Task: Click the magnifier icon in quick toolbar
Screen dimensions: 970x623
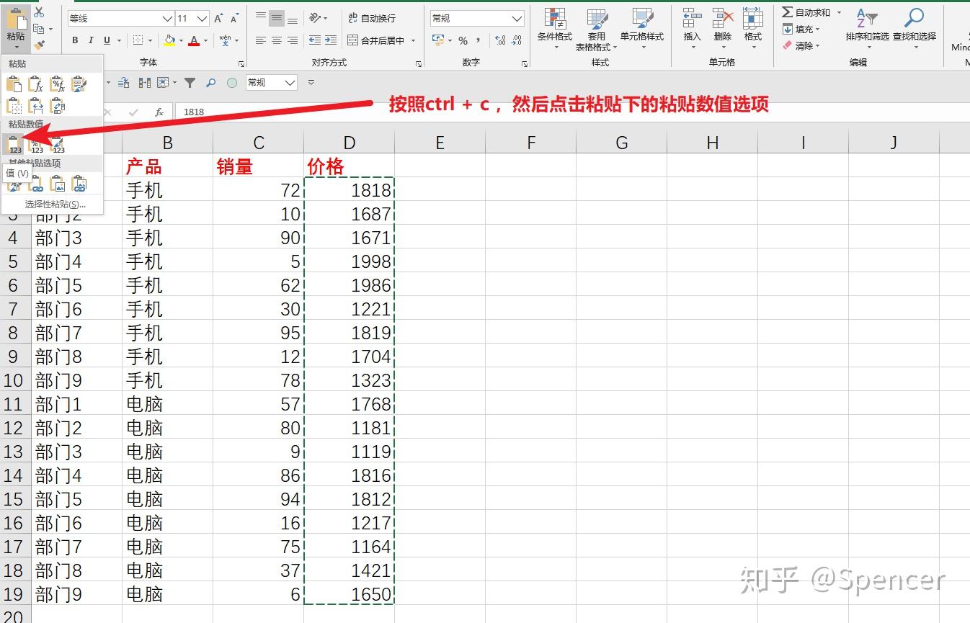Action: (210, 83)
